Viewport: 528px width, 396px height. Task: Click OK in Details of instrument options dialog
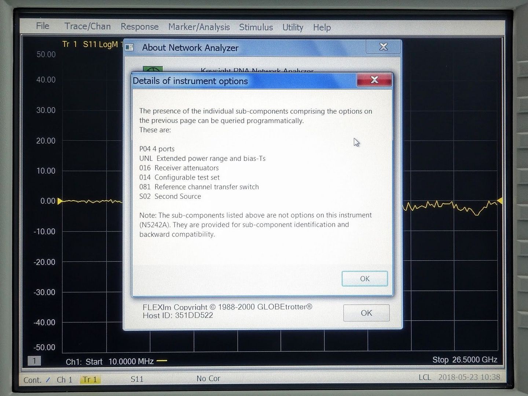(x=364, y=279)
